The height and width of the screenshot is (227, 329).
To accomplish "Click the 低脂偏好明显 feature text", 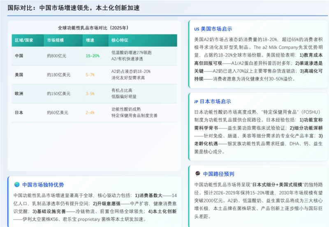I will (124, 97).
